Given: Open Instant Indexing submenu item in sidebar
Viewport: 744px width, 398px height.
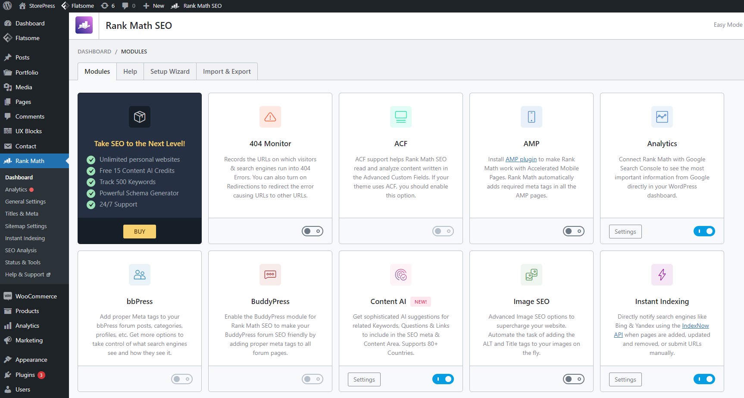Looking at the screenshot, I should [x=25, y=238].
